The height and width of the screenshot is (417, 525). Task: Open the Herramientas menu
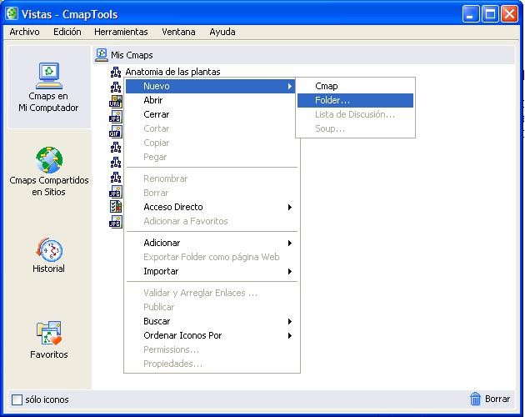pos(121,32)
